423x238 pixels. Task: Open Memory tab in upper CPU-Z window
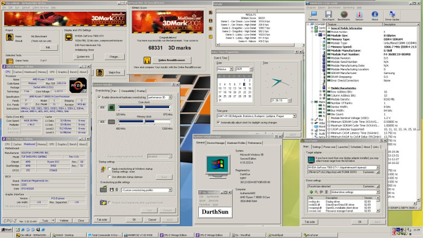tap(42, 72)
